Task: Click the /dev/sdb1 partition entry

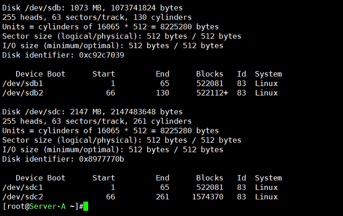Action: pos(140,83)
